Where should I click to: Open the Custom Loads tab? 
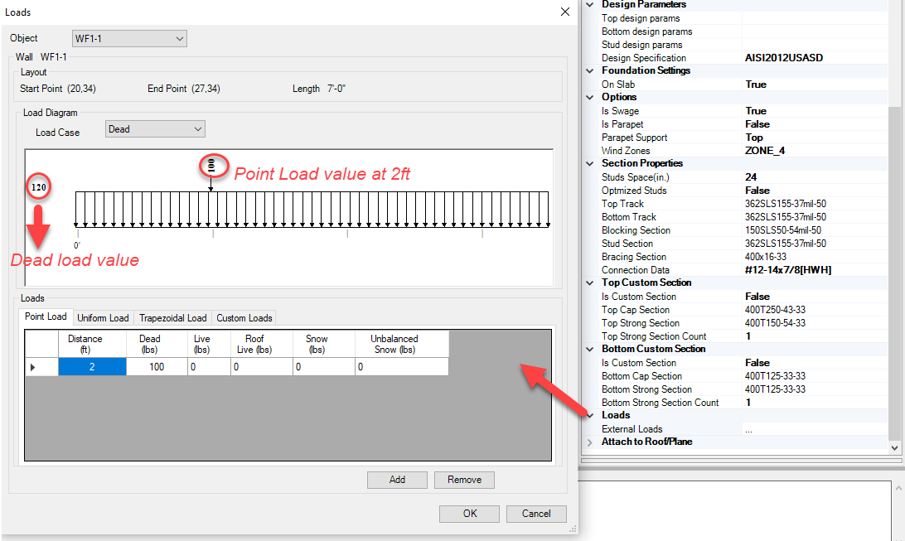[244, 318]
